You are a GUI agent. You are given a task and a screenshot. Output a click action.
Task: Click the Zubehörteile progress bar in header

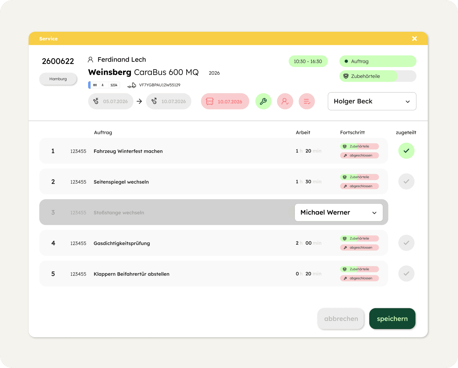tap(378, 76)
